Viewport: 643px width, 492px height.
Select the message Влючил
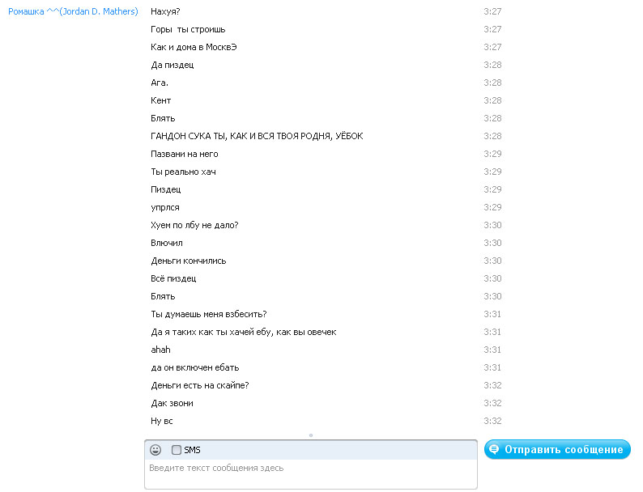point(167,243)
